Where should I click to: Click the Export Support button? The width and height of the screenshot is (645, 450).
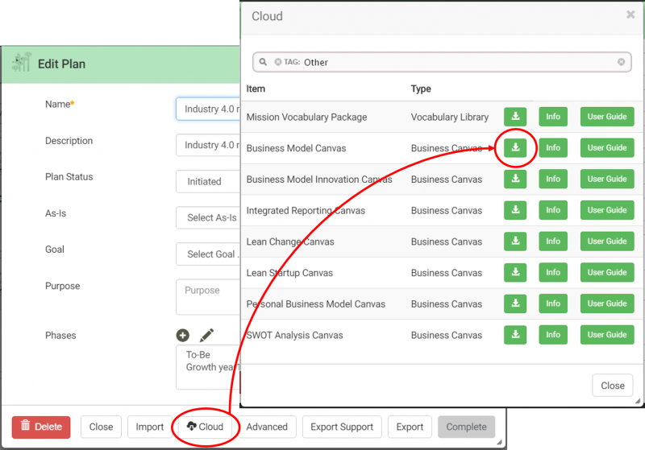(x=343, y=427)
